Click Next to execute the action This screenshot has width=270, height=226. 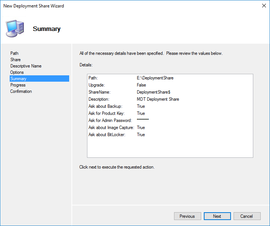[217, 216]
